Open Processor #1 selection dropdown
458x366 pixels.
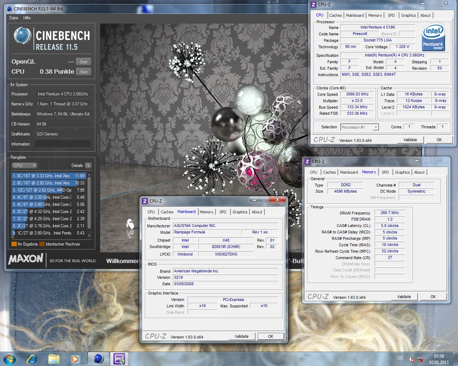coord(359,127)
